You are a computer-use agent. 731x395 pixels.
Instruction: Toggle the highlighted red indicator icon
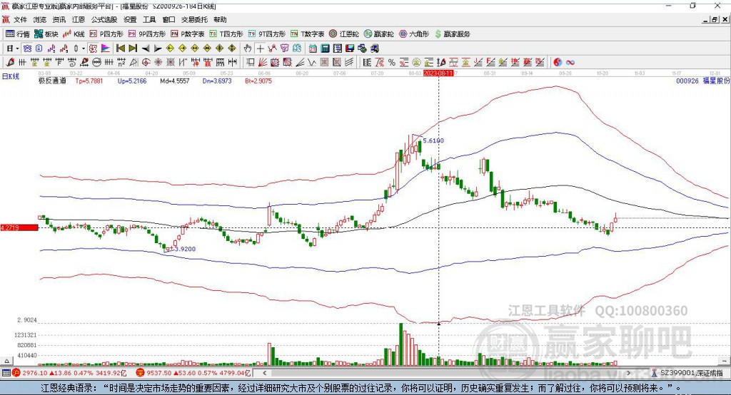point(94,48)
